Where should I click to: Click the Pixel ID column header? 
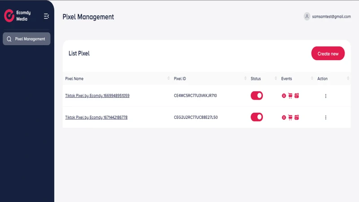pyautogui.click(x=180, y=79)
